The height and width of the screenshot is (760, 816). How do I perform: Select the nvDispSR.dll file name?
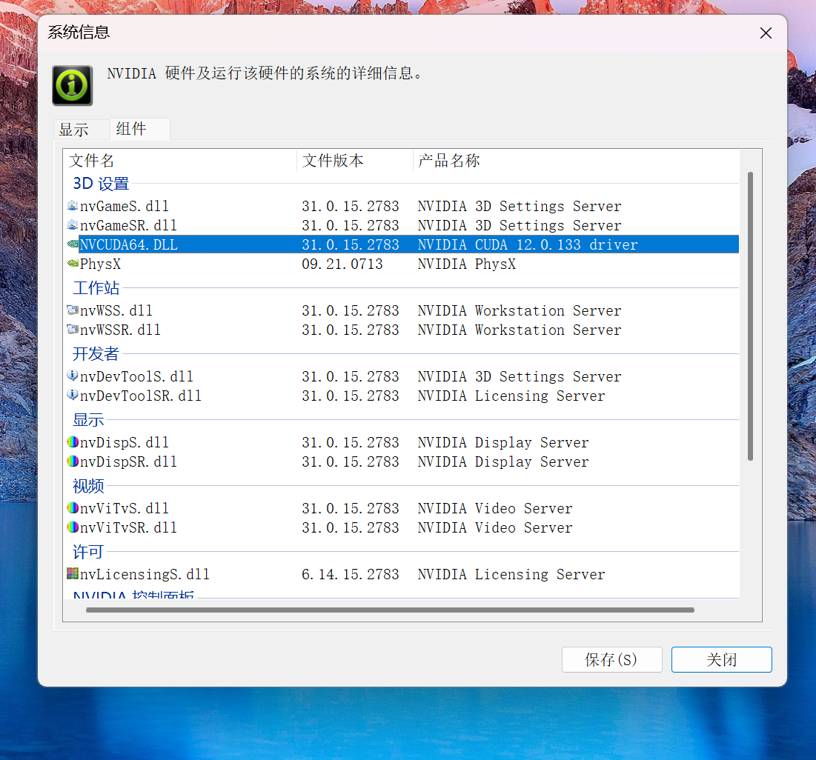point(128,461)
